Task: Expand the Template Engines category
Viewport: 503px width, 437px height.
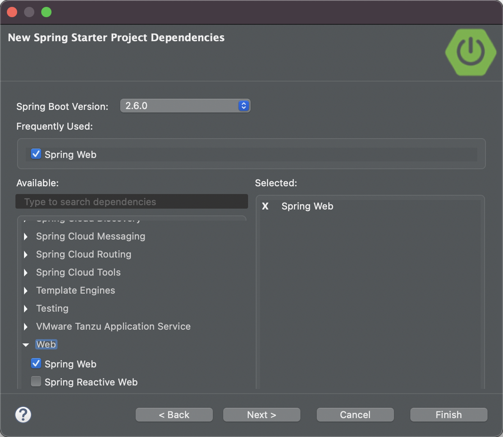Action: [x=26, y=291]
